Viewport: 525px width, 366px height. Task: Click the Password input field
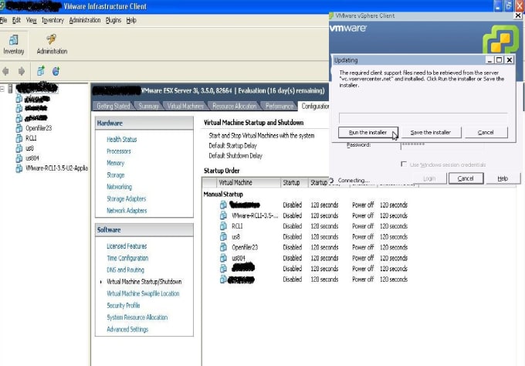442,145
